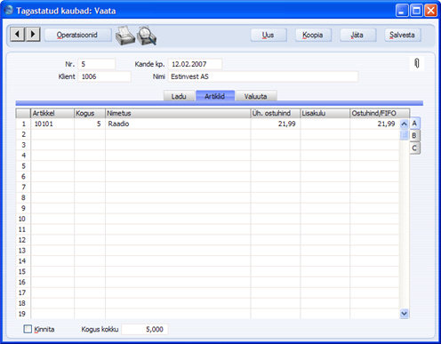This screenshot has height=344, width=441.
Task: Select Nimetus cell Raadio
Action: [x=178, y=124]
